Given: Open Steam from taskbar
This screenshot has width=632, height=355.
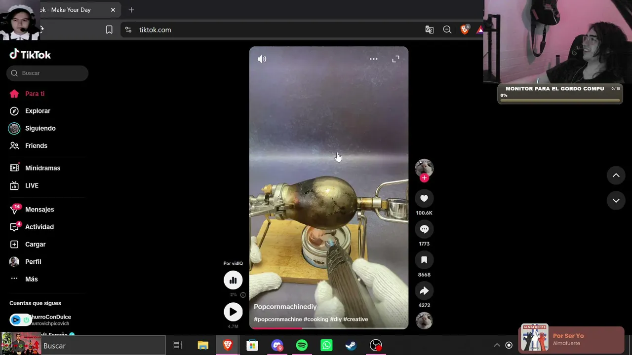Looking at the screenshot, I should click(351, 346).
